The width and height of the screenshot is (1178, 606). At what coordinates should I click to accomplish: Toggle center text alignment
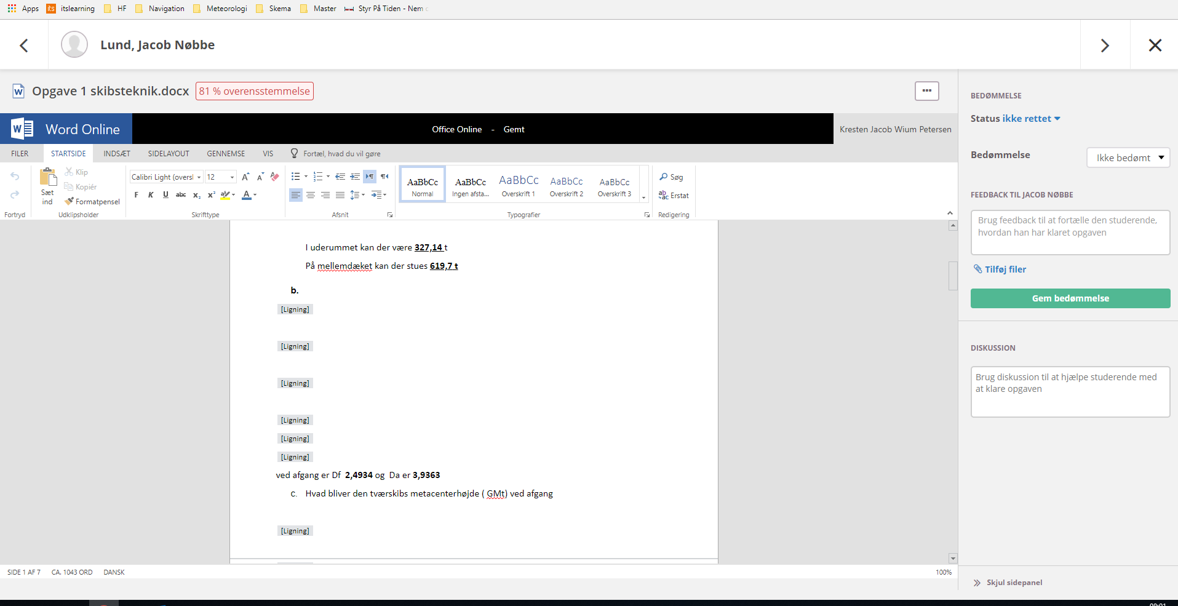pyautogui.click(x=311, y=195)
